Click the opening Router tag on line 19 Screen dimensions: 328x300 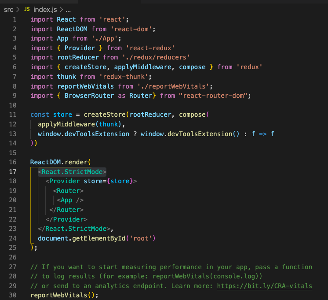[x=68, y=191]
